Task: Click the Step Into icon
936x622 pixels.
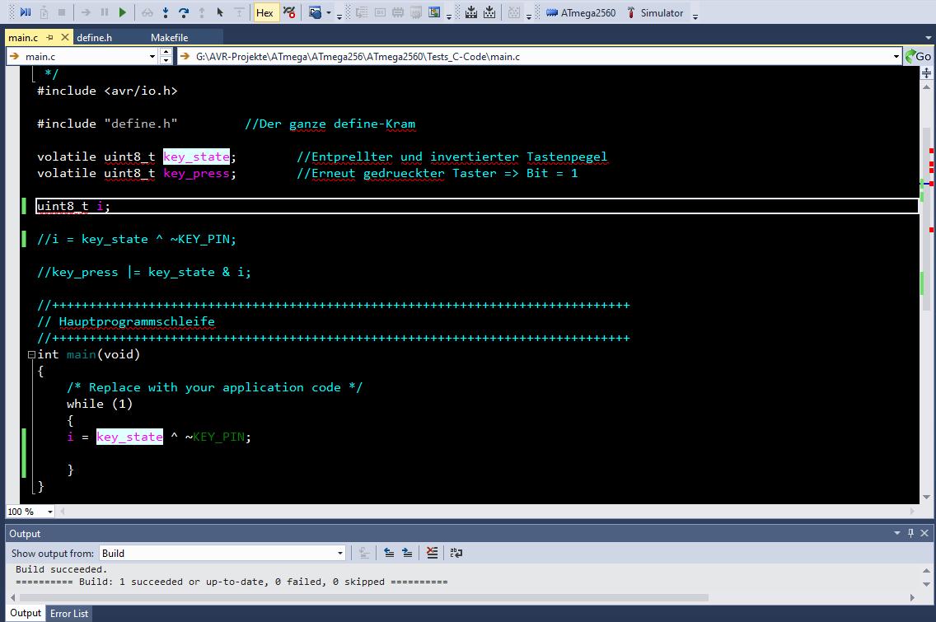Action: click(x=166, y=12)
